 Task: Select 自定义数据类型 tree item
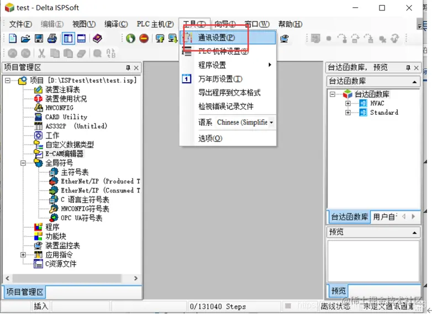[70, 145]
